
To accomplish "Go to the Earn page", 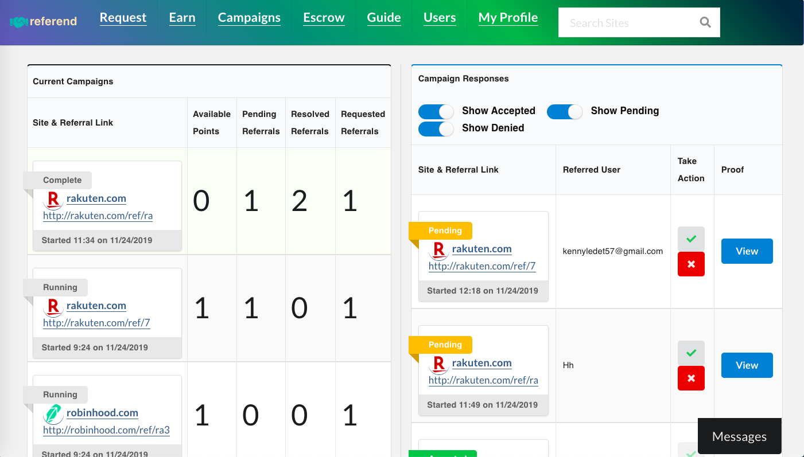I will [x=182, y=18].
